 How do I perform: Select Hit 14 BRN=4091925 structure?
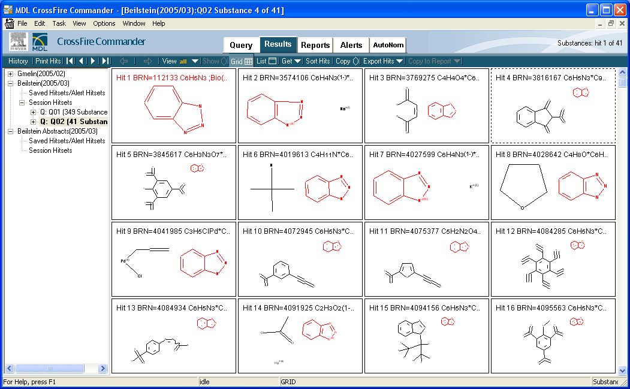(300, 336)
